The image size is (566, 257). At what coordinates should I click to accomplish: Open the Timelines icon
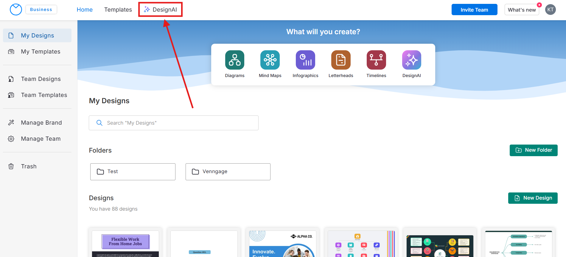click(x=376, y=60)
